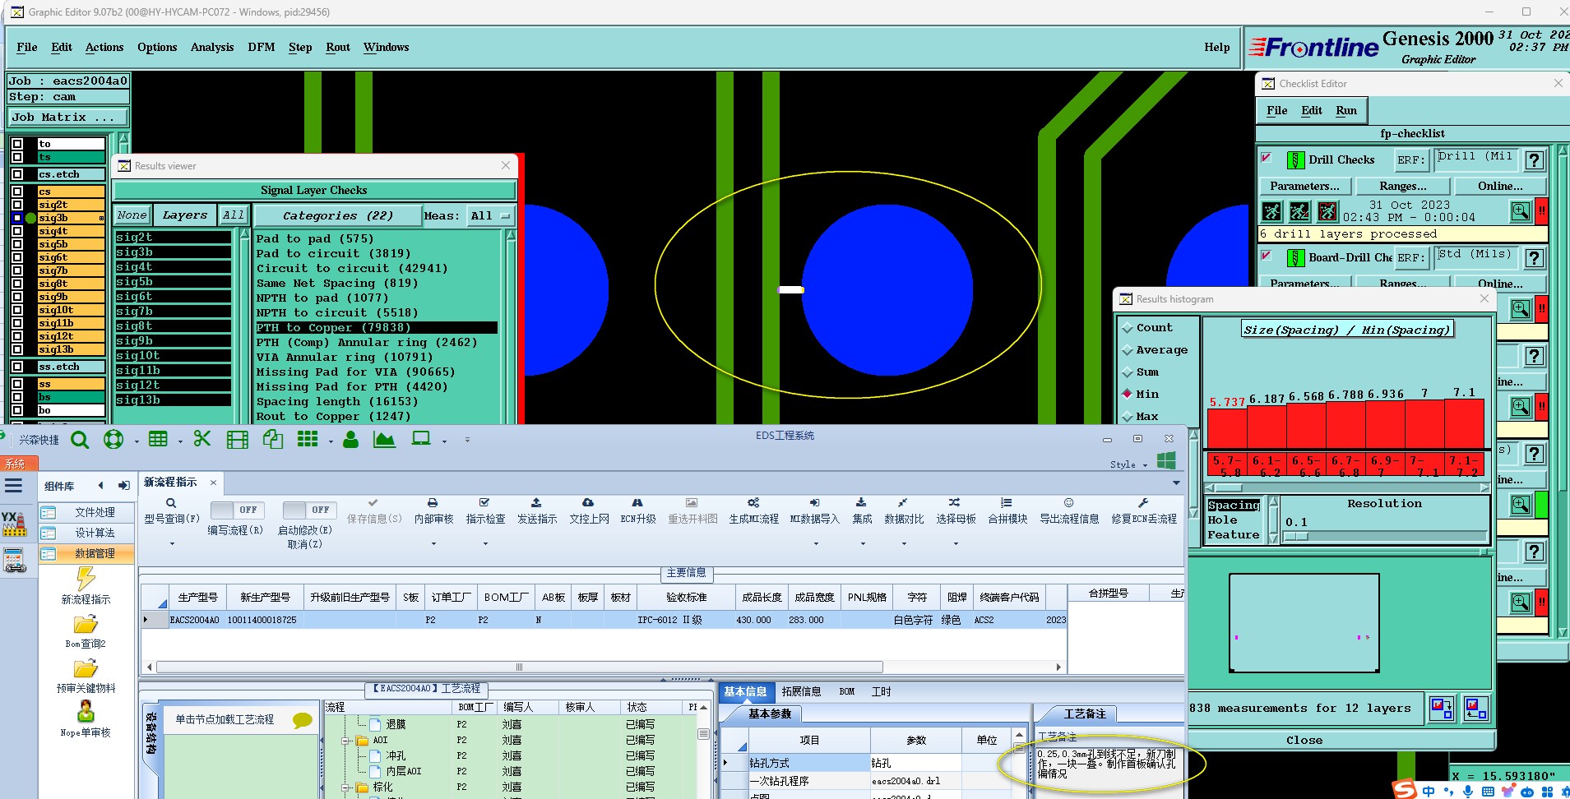Switch to the 工时 tab
The image size is (1570, 799).
(x=881, y=692)
